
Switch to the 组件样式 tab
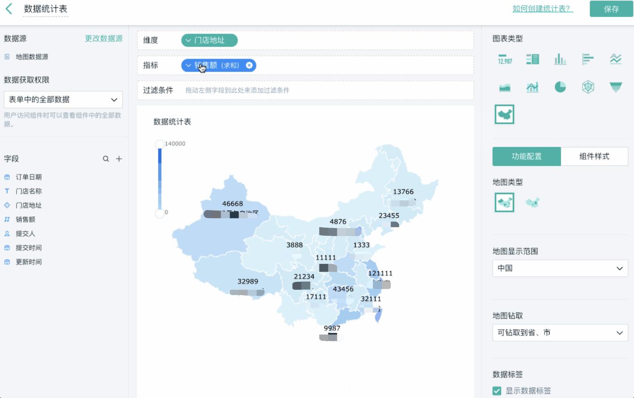click(595, 157)
